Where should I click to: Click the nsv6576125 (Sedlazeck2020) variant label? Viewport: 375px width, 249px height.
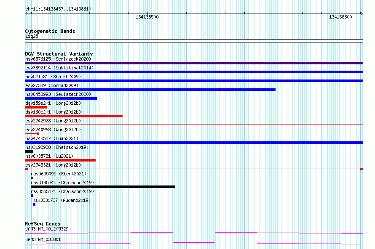(x=58, y=59)
